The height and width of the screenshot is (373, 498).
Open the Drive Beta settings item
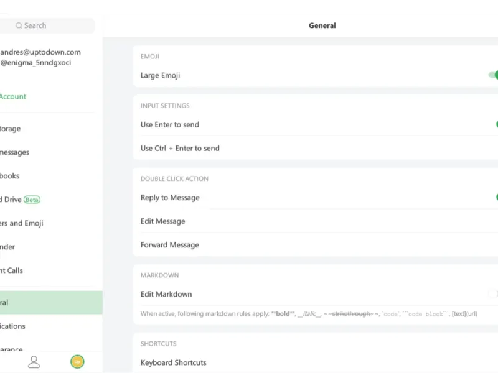51,200
